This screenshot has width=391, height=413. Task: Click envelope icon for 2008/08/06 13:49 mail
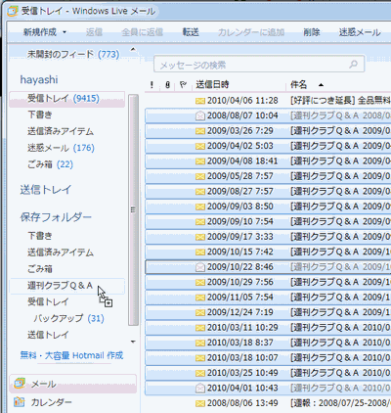pyautogui.click(x=200, y=403)
